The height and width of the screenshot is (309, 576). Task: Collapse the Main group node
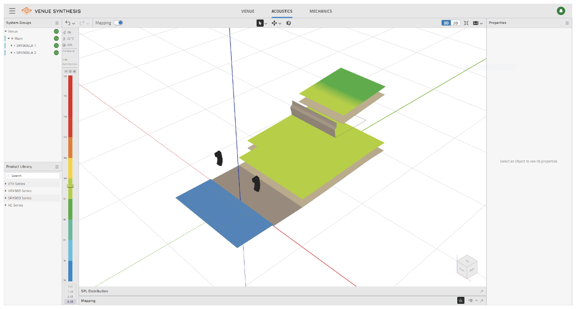[8, 38]
